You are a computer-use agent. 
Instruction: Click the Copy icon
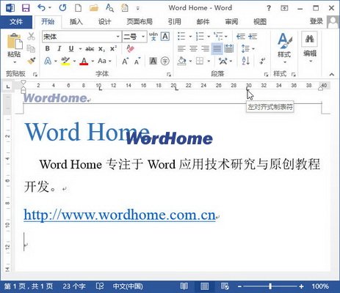click(x=31, y=48)
